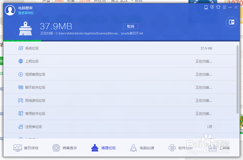The image size is (243, 160).
Task: Select the 注册表垃圾 row label
Action: 33,127
